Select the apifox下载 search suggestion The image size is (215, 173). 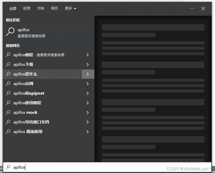[42, 65]
